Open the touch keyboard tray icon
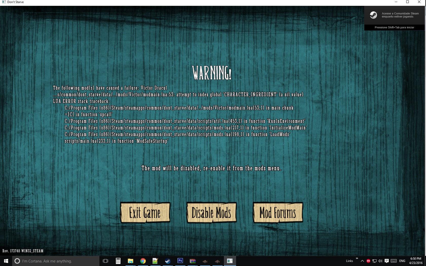This screenshot has height=266, width=426. pyautogui.click(x=394, y=261)
